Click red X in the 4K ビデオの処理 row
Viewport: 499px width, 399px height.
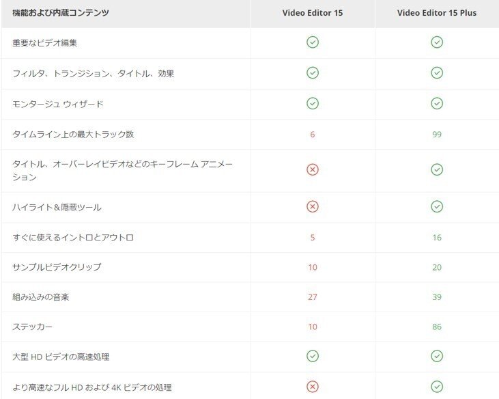coord(313,386)
